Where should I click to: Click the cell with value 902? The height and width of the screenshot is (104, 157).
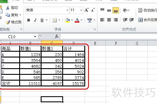(x=74, y=72)
